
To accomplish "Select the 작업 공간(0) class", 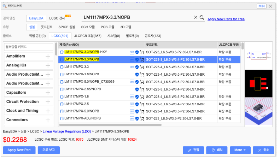I will (37, 36).
